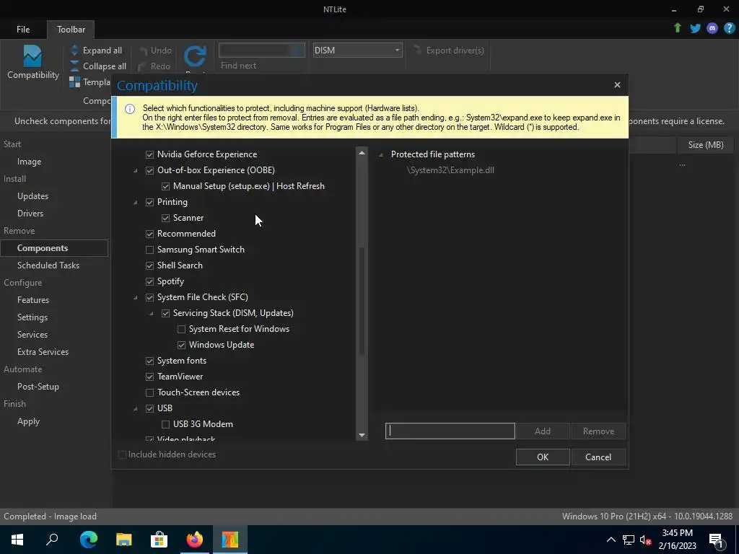Enable Touch-Screen devices checkbox

click(149, 392)
